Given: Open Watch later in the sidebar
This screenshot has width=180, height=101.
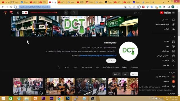Looking at the screenshot, I should click(x=166, y=56).
